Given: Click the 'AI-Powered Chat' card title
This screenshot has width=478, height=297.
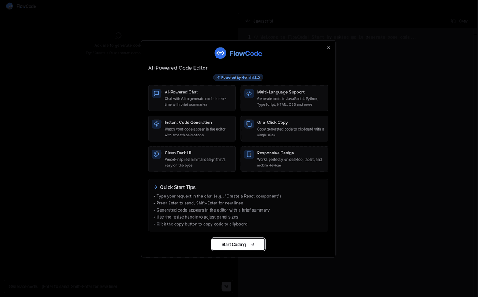Looking at the screenshot, I should (181, 92).
